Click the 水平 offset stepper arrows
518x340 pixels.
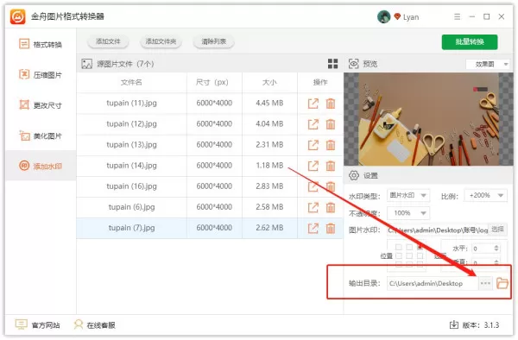click(x=496, y=249)
